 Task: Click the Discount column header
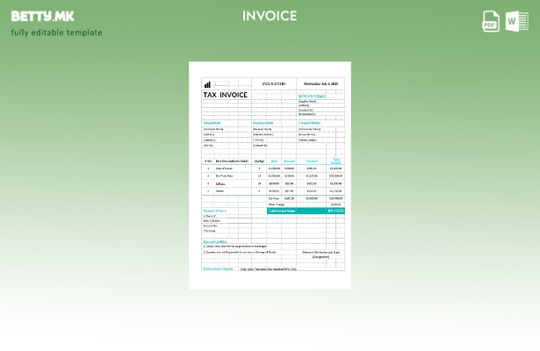(289, 161)
